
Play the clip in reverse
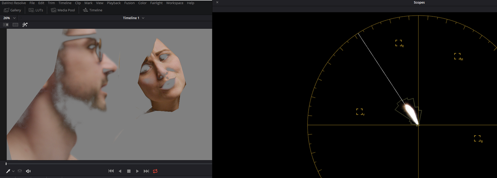click(x=120, y=171)
